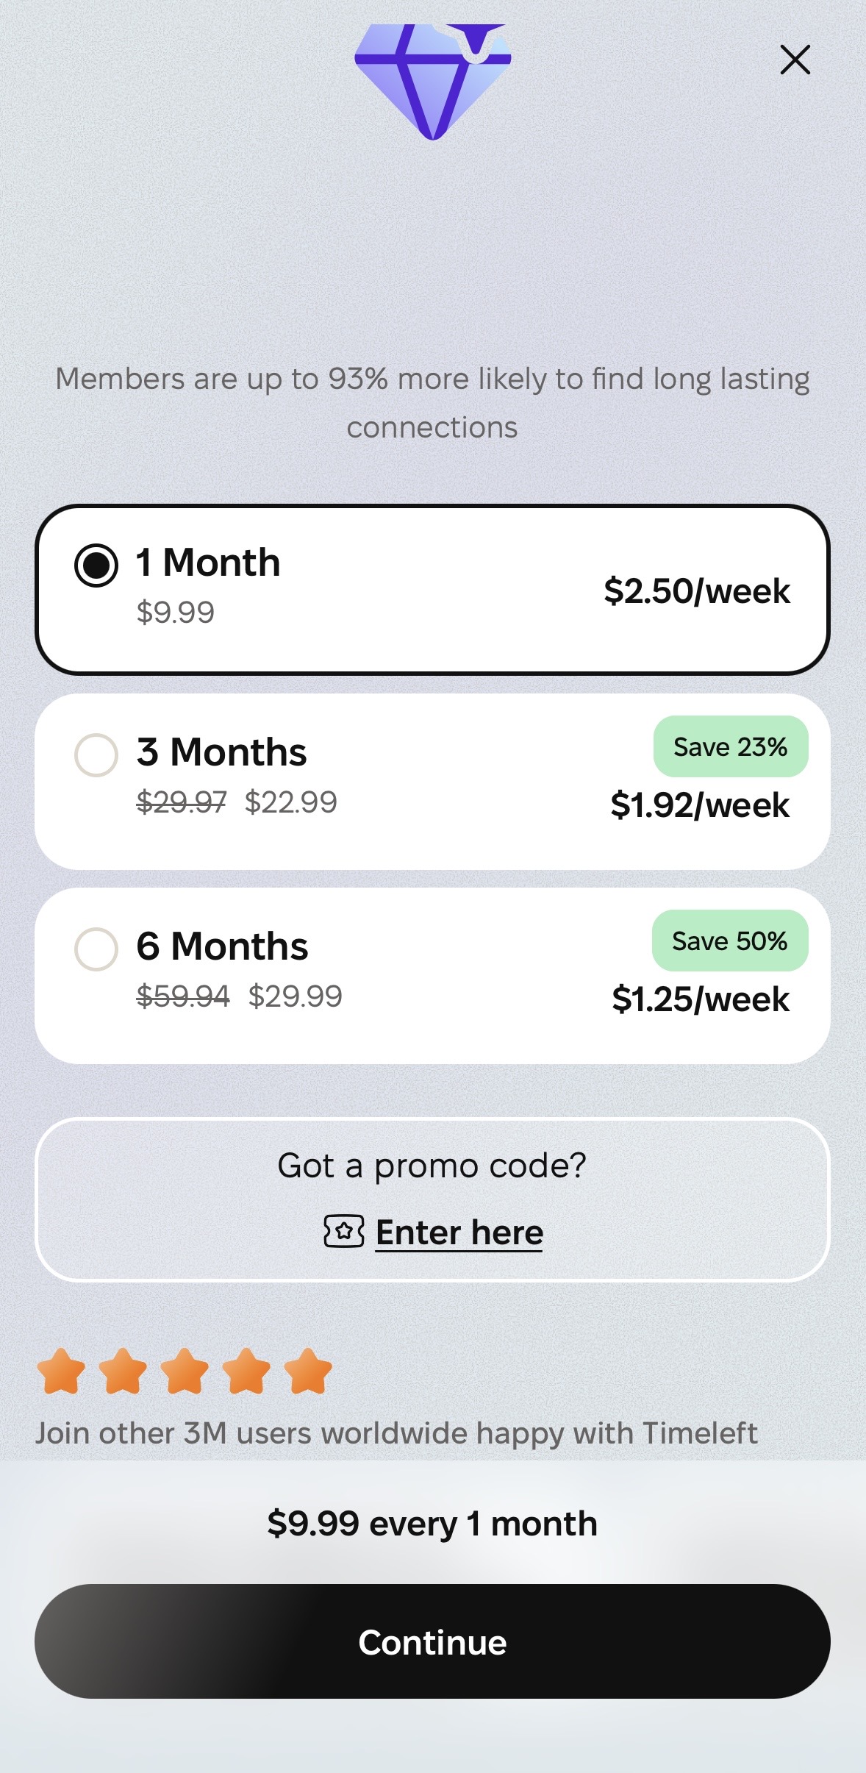
Task: Choose the $1.25/week plan price
Action: pos(701,999)
